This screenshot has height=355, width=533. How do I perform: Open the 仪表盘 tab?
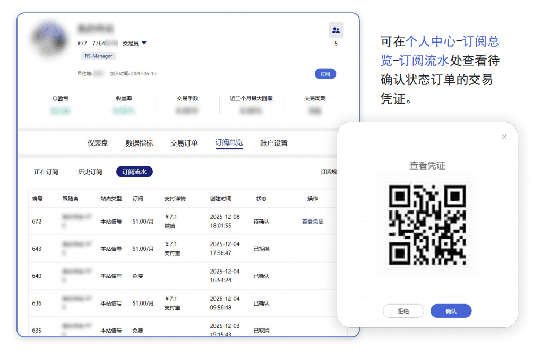coord(98,143)
